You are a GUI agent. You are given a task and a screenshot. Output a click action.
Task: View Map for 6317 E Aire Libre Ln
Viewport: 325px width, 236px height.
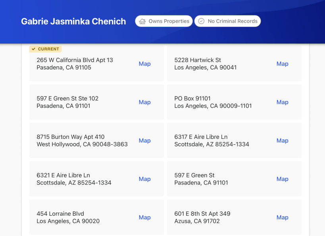(x=282, y=141)
